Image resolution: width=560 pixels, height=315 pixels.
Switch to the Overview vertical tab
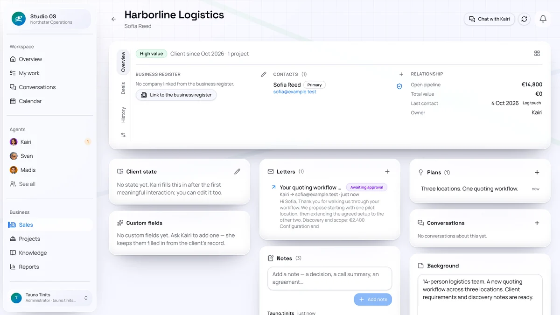point(123,62)
